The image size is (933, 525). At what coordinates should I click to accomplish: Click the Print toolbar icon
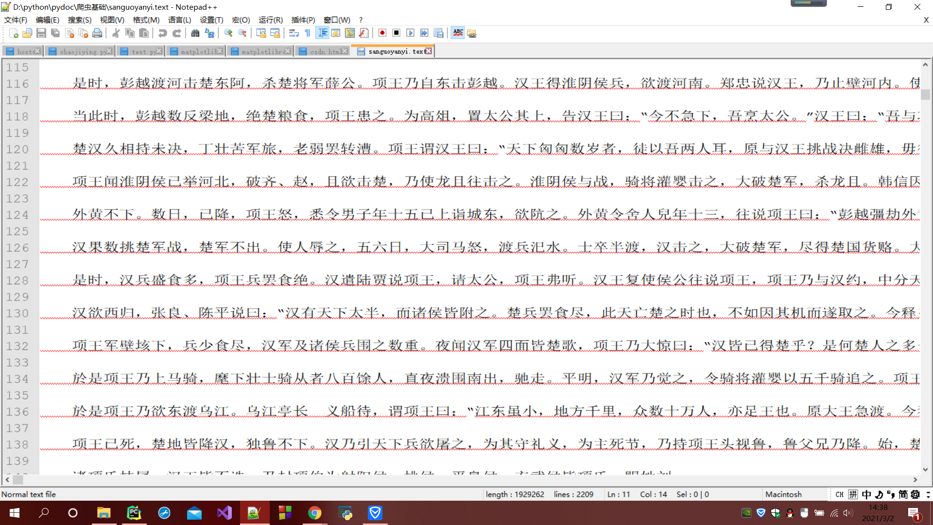[x=97, y=33]
